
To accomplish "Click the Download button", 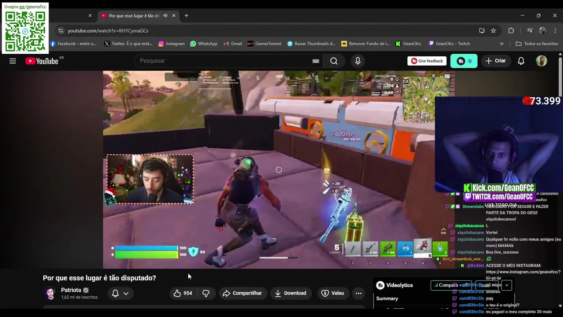I will coord(290,293).
